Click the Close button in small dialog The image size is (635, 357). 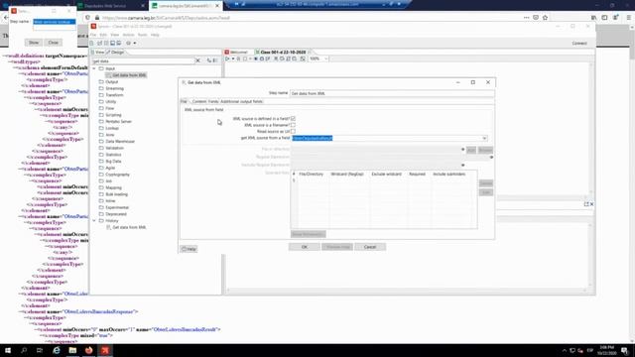coord(53,43)
